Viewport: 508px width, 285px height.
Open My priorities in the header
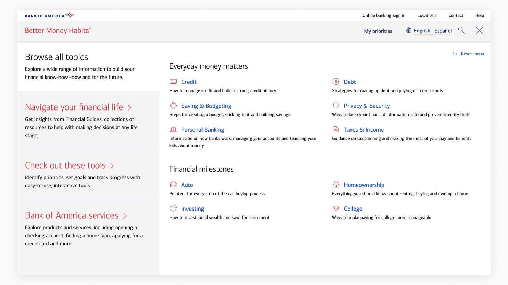tap(378, 31)
